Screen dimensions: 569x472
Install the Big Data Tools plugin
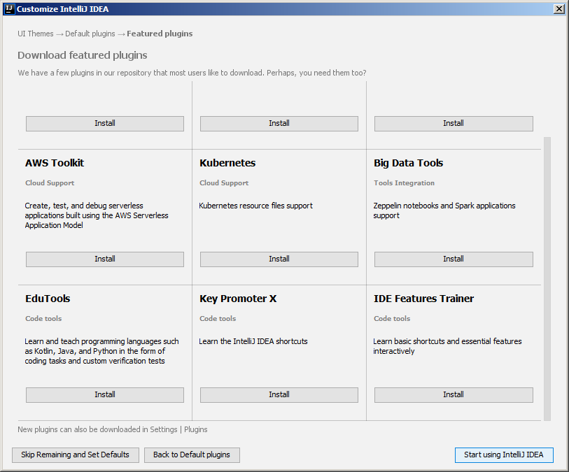coord(454,259)
